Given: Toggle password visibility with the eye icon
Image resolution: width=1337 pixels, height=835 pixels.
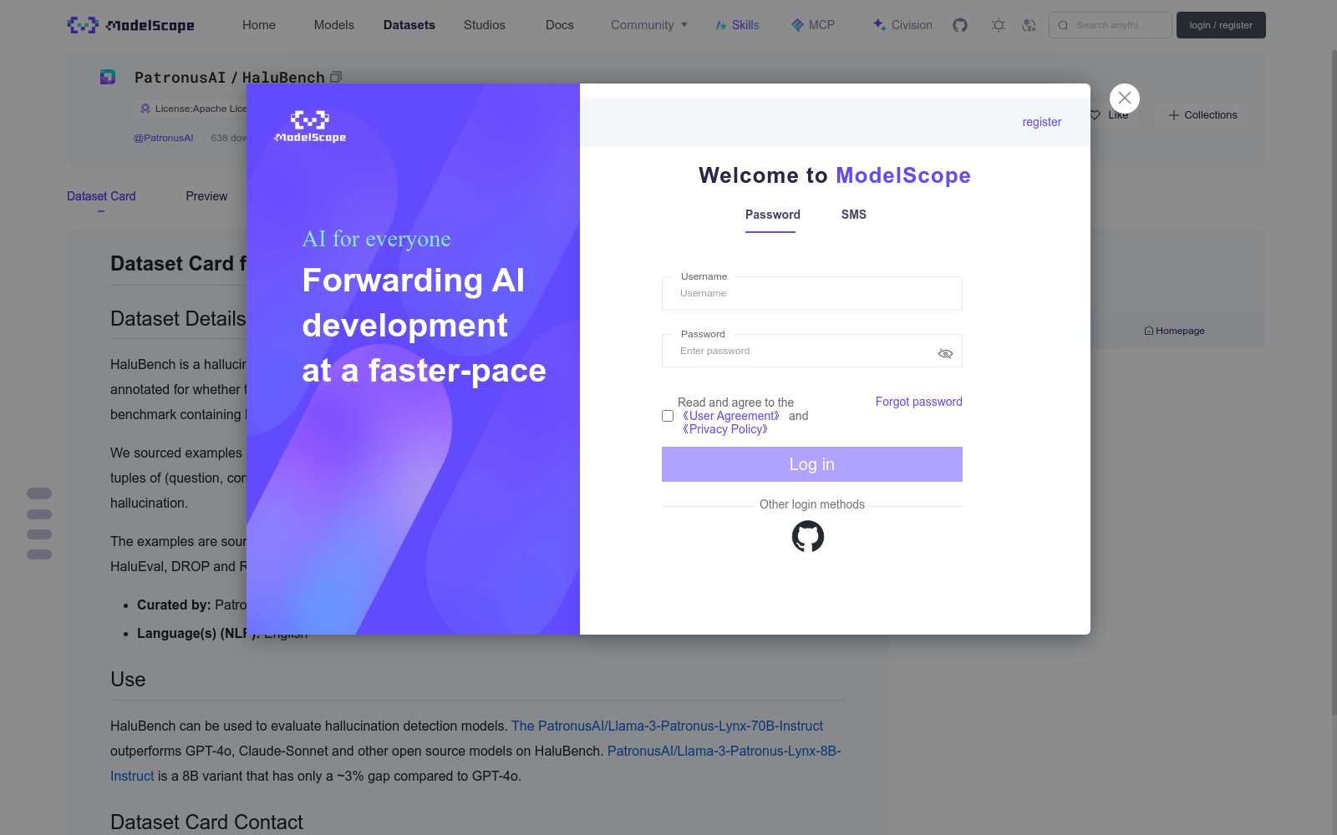Looking at the screenshot, I should (x=945, y=353).
